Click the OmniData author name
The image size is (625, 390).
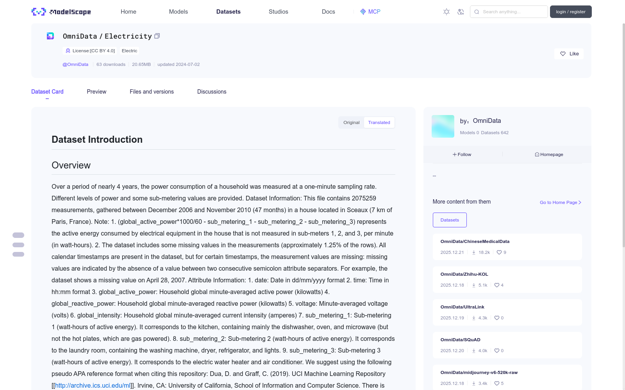[487, 121]
